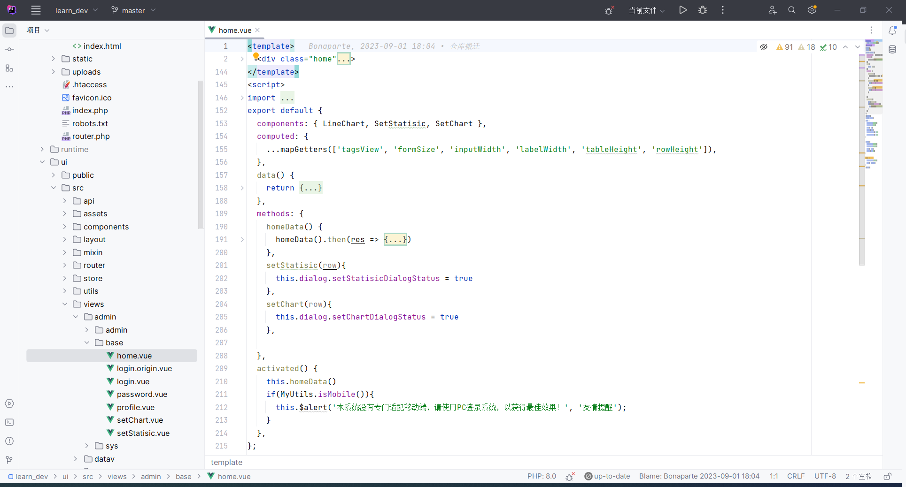The image size is (906, 487).
Task: Open IDE settings gear icon
Action: (812, 10)
